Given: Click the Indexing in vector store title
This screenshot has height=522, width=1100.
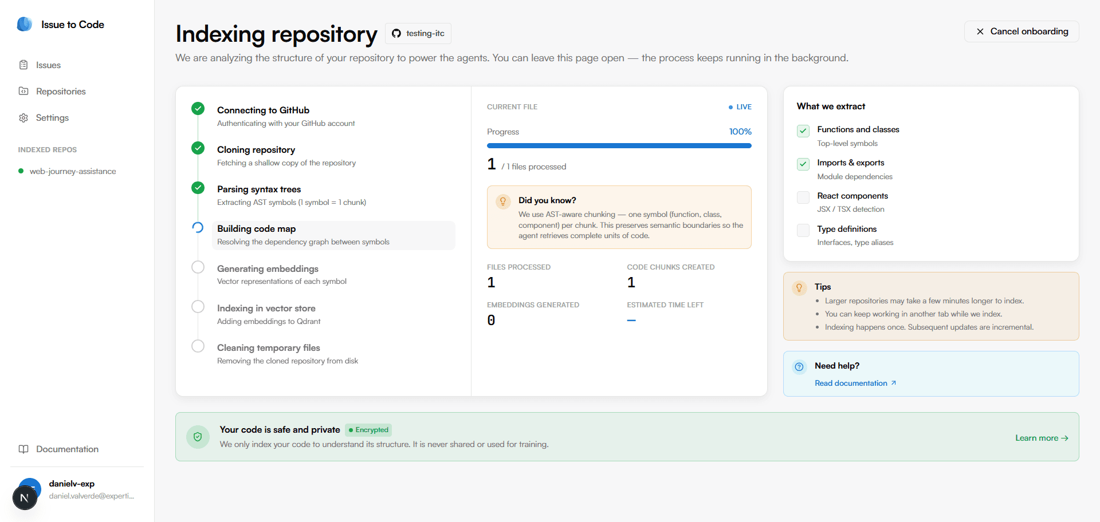Looking at the screenshot, I should 266,308.
